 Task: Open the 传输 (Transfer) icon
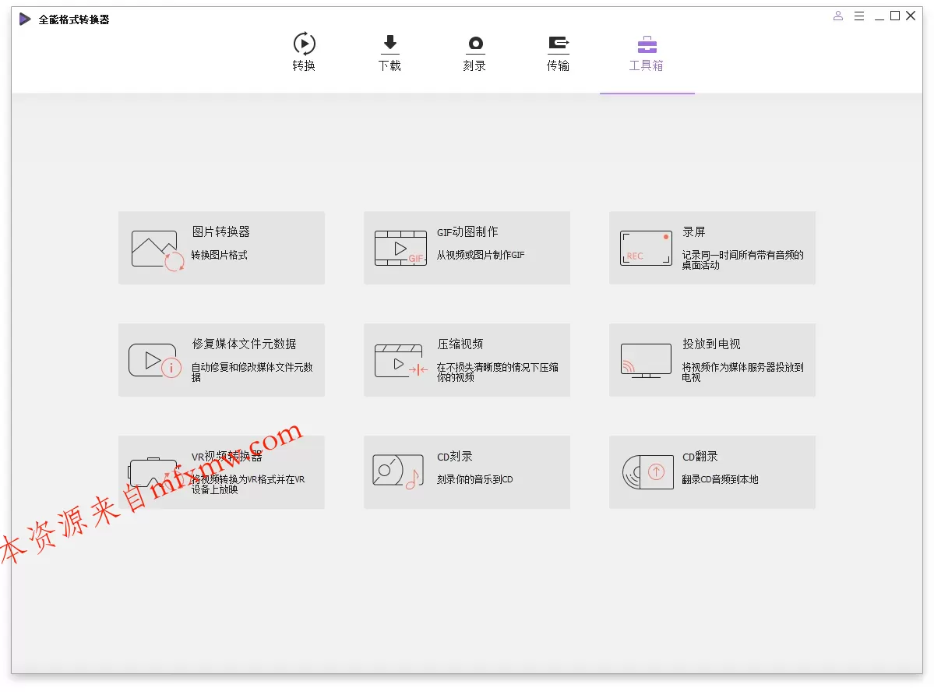tap(558, 44)
